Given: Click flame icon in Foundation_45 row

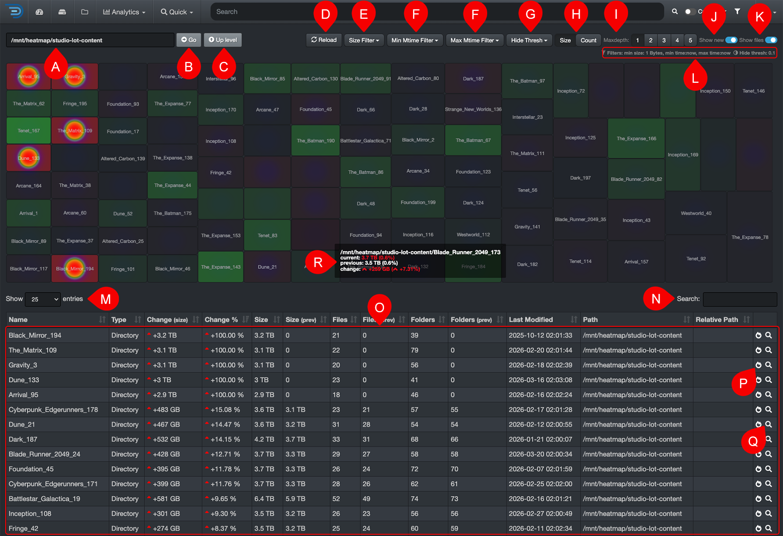Looking at the screenshot, I should (x=758, y=469).
